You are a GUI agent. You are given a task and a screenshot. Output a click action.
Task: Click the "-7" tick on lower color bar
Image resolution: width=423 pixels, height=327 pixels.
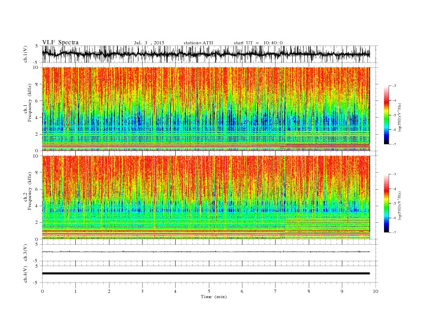pyautogui.click(x=394, y=232)
